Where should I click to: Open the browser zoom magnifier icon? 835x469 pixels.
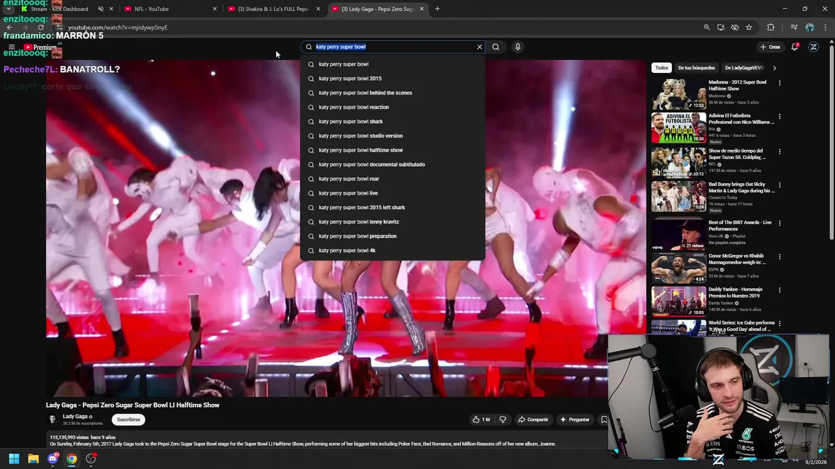pyautogui.click(x=706, y=27)
